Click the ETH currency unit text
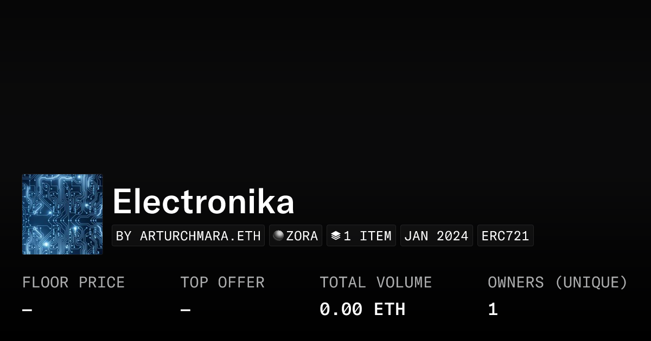 pyautogui.click(x=390, y=310)
